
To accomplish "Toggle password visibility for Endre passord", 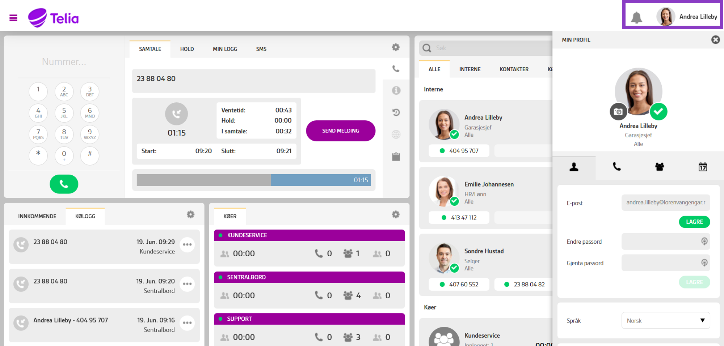I will point(704,241).
